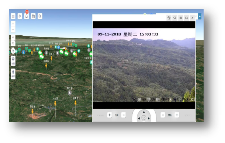Click the globe icon in the video window header

169,18
